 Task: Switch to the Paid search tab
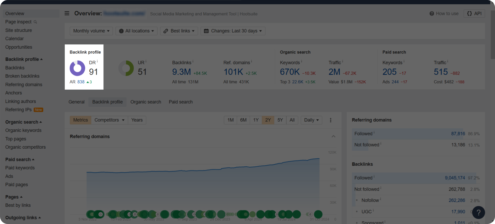tap(181, 102)
